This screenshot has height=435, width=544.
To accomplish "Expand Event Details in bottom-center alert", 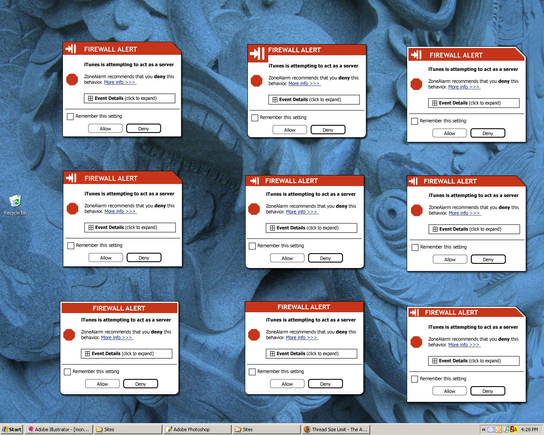I will 312,353.
